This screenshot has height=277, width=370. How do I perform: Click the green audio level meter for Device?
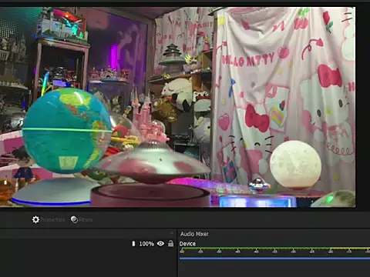pyautogui.click(x=274, y=249)
